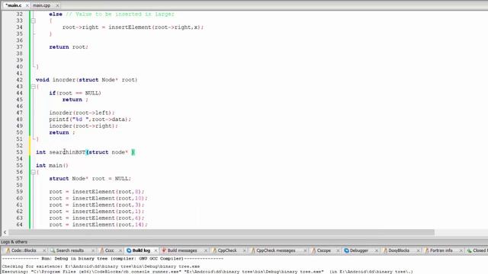Click the pencil icon on Cscope tab
This screenshot has width=488, height=274.
313,250
